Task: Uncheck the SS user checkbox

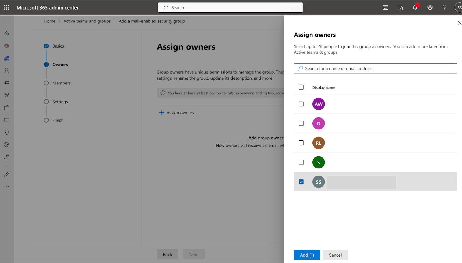Action: [301, 182]
